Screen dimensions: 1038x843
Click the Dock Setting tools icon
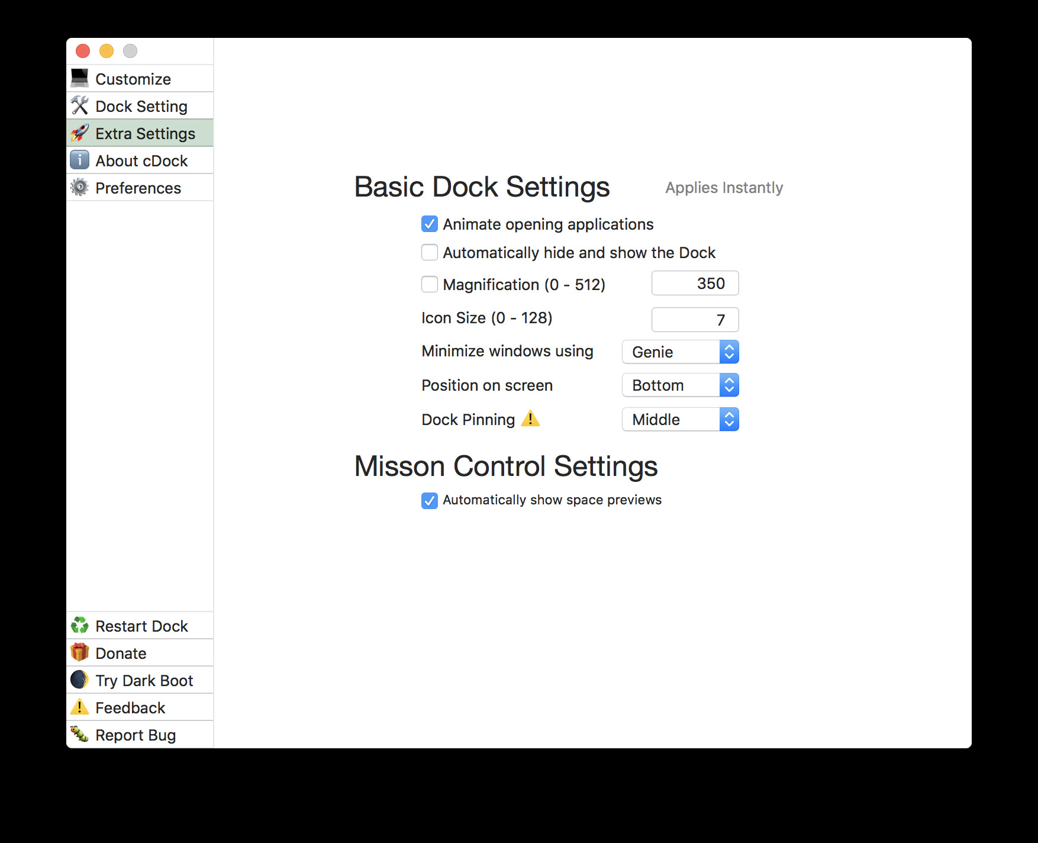80,105
